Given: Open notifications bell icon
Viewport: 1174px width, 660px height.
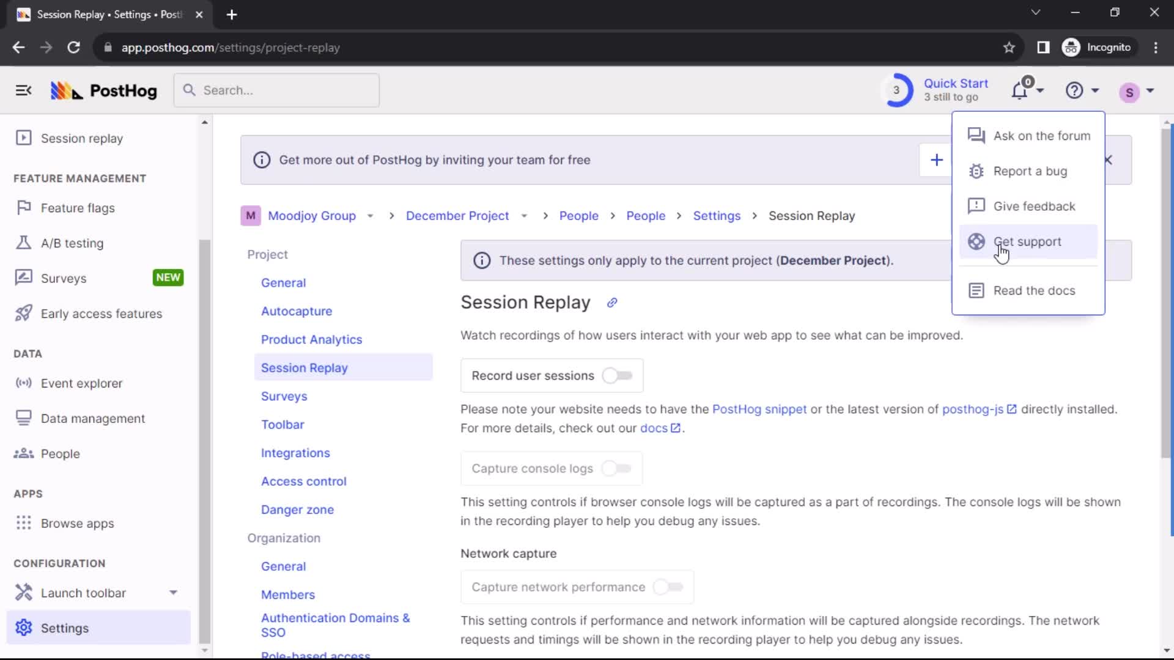Looking at the screenshot, I should coord(1019,90).
